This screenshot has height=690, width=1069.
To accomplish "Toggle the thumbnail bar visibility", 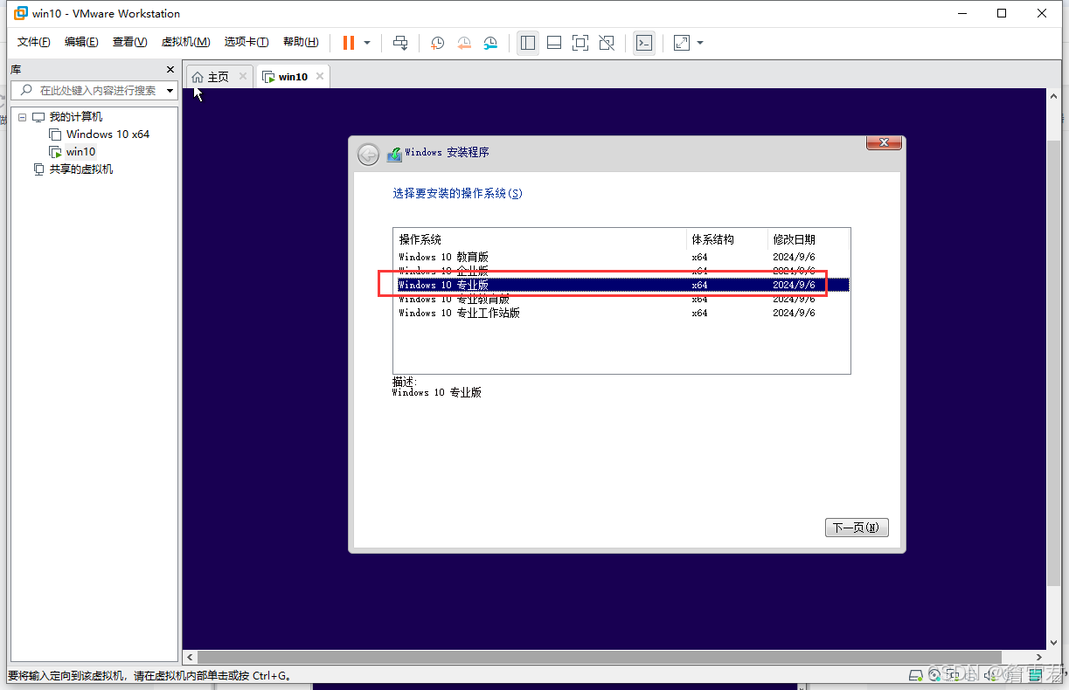I will point(553,42).
